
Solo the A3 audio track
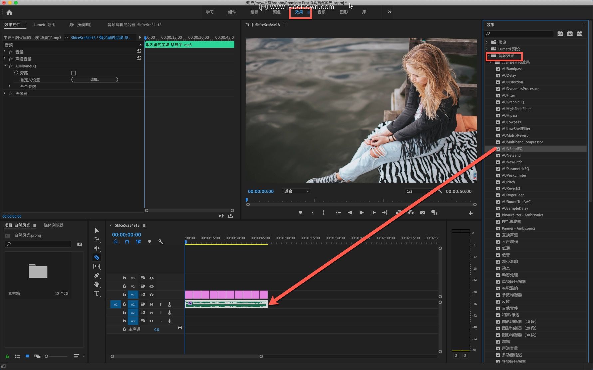pyautogui.click(x=160, y=321)
